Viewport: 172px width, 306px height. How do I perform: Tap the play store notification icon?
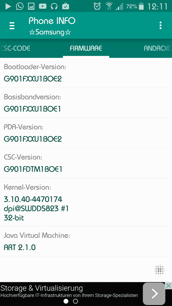pos(8,7)
